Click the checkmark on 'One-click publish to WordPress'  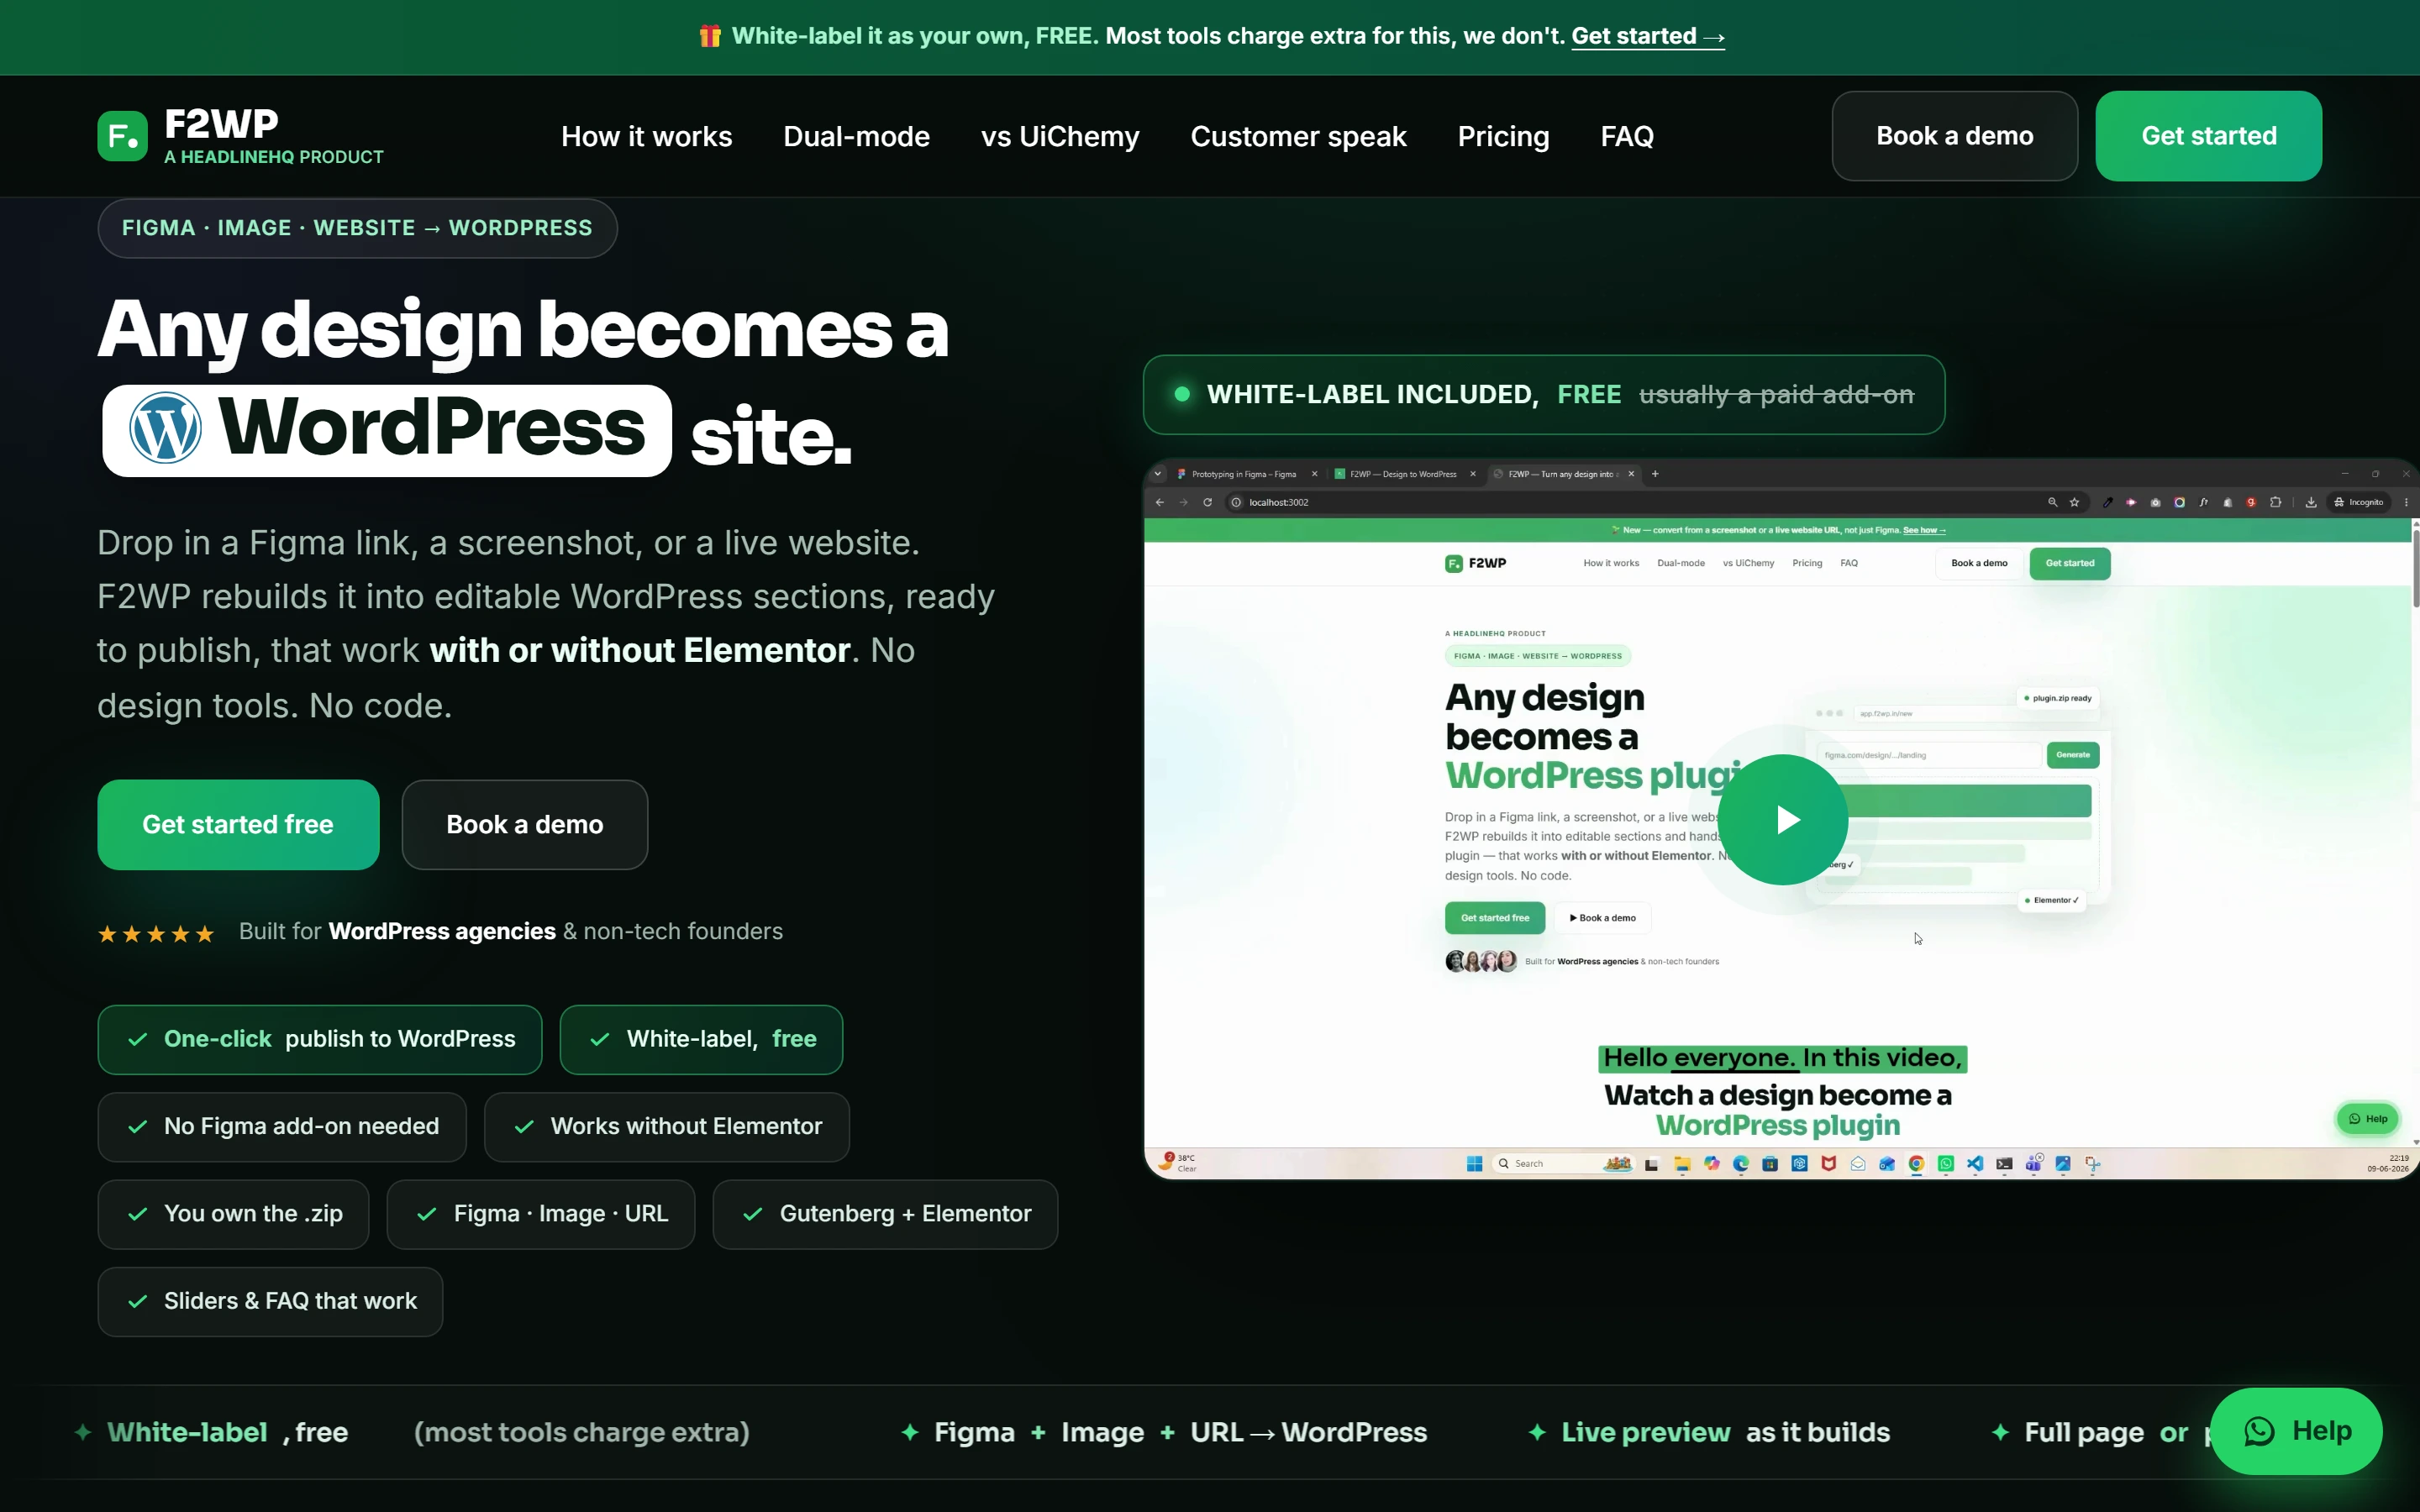[138, 1039]
